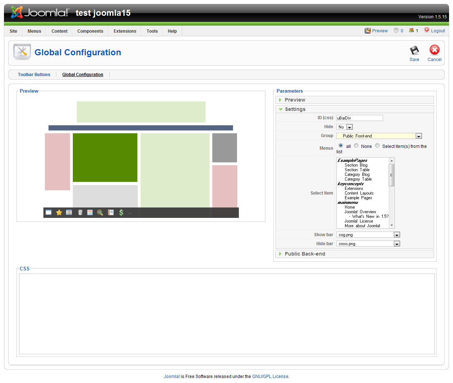
Task: Open the Components menu
Action: point(90,31)
